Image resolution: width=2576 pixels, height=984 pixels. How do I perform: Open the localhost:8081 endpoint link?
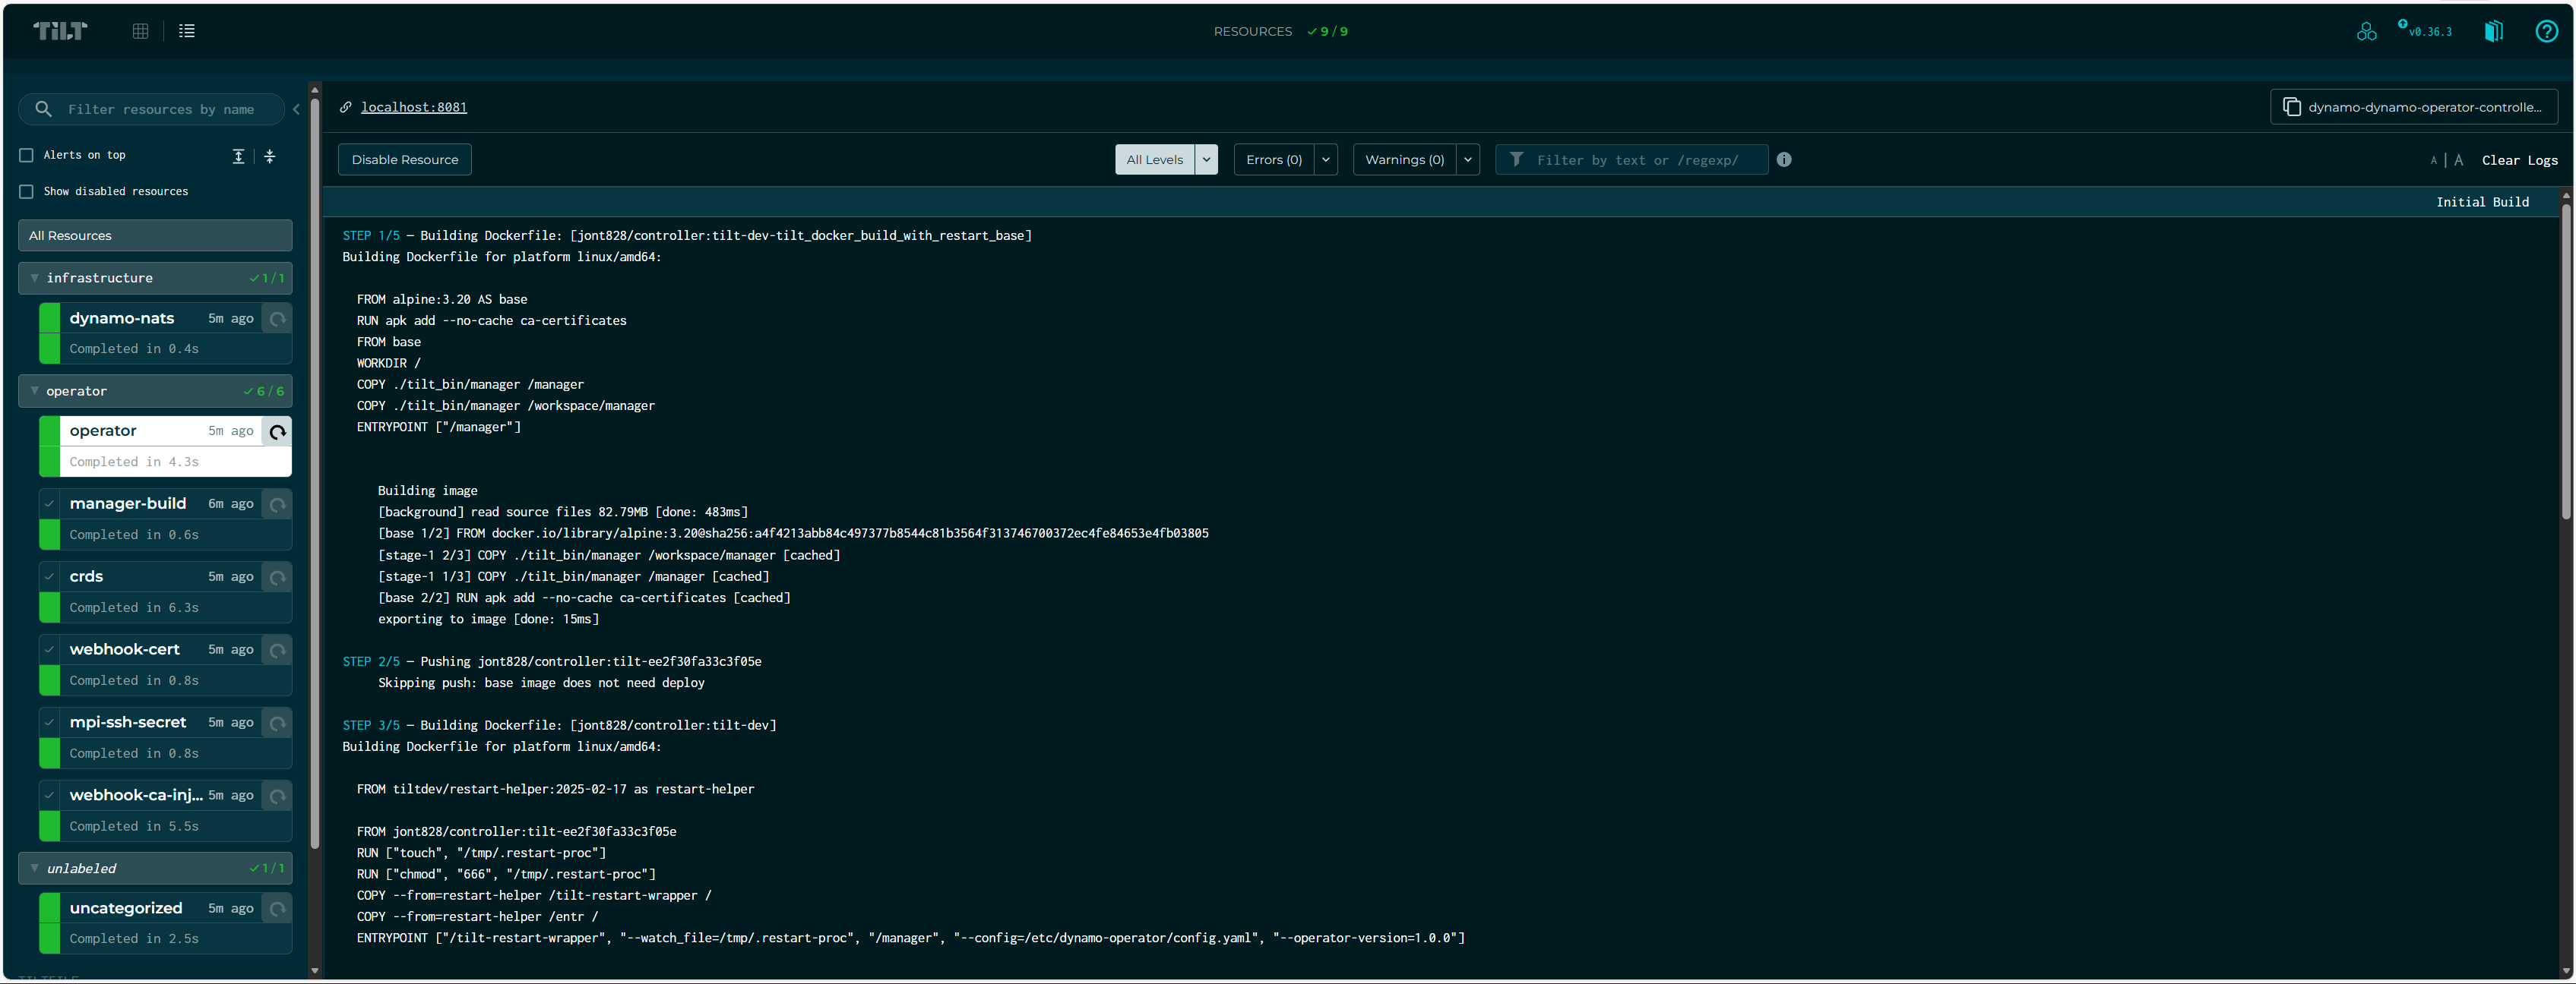click(414, 107)
